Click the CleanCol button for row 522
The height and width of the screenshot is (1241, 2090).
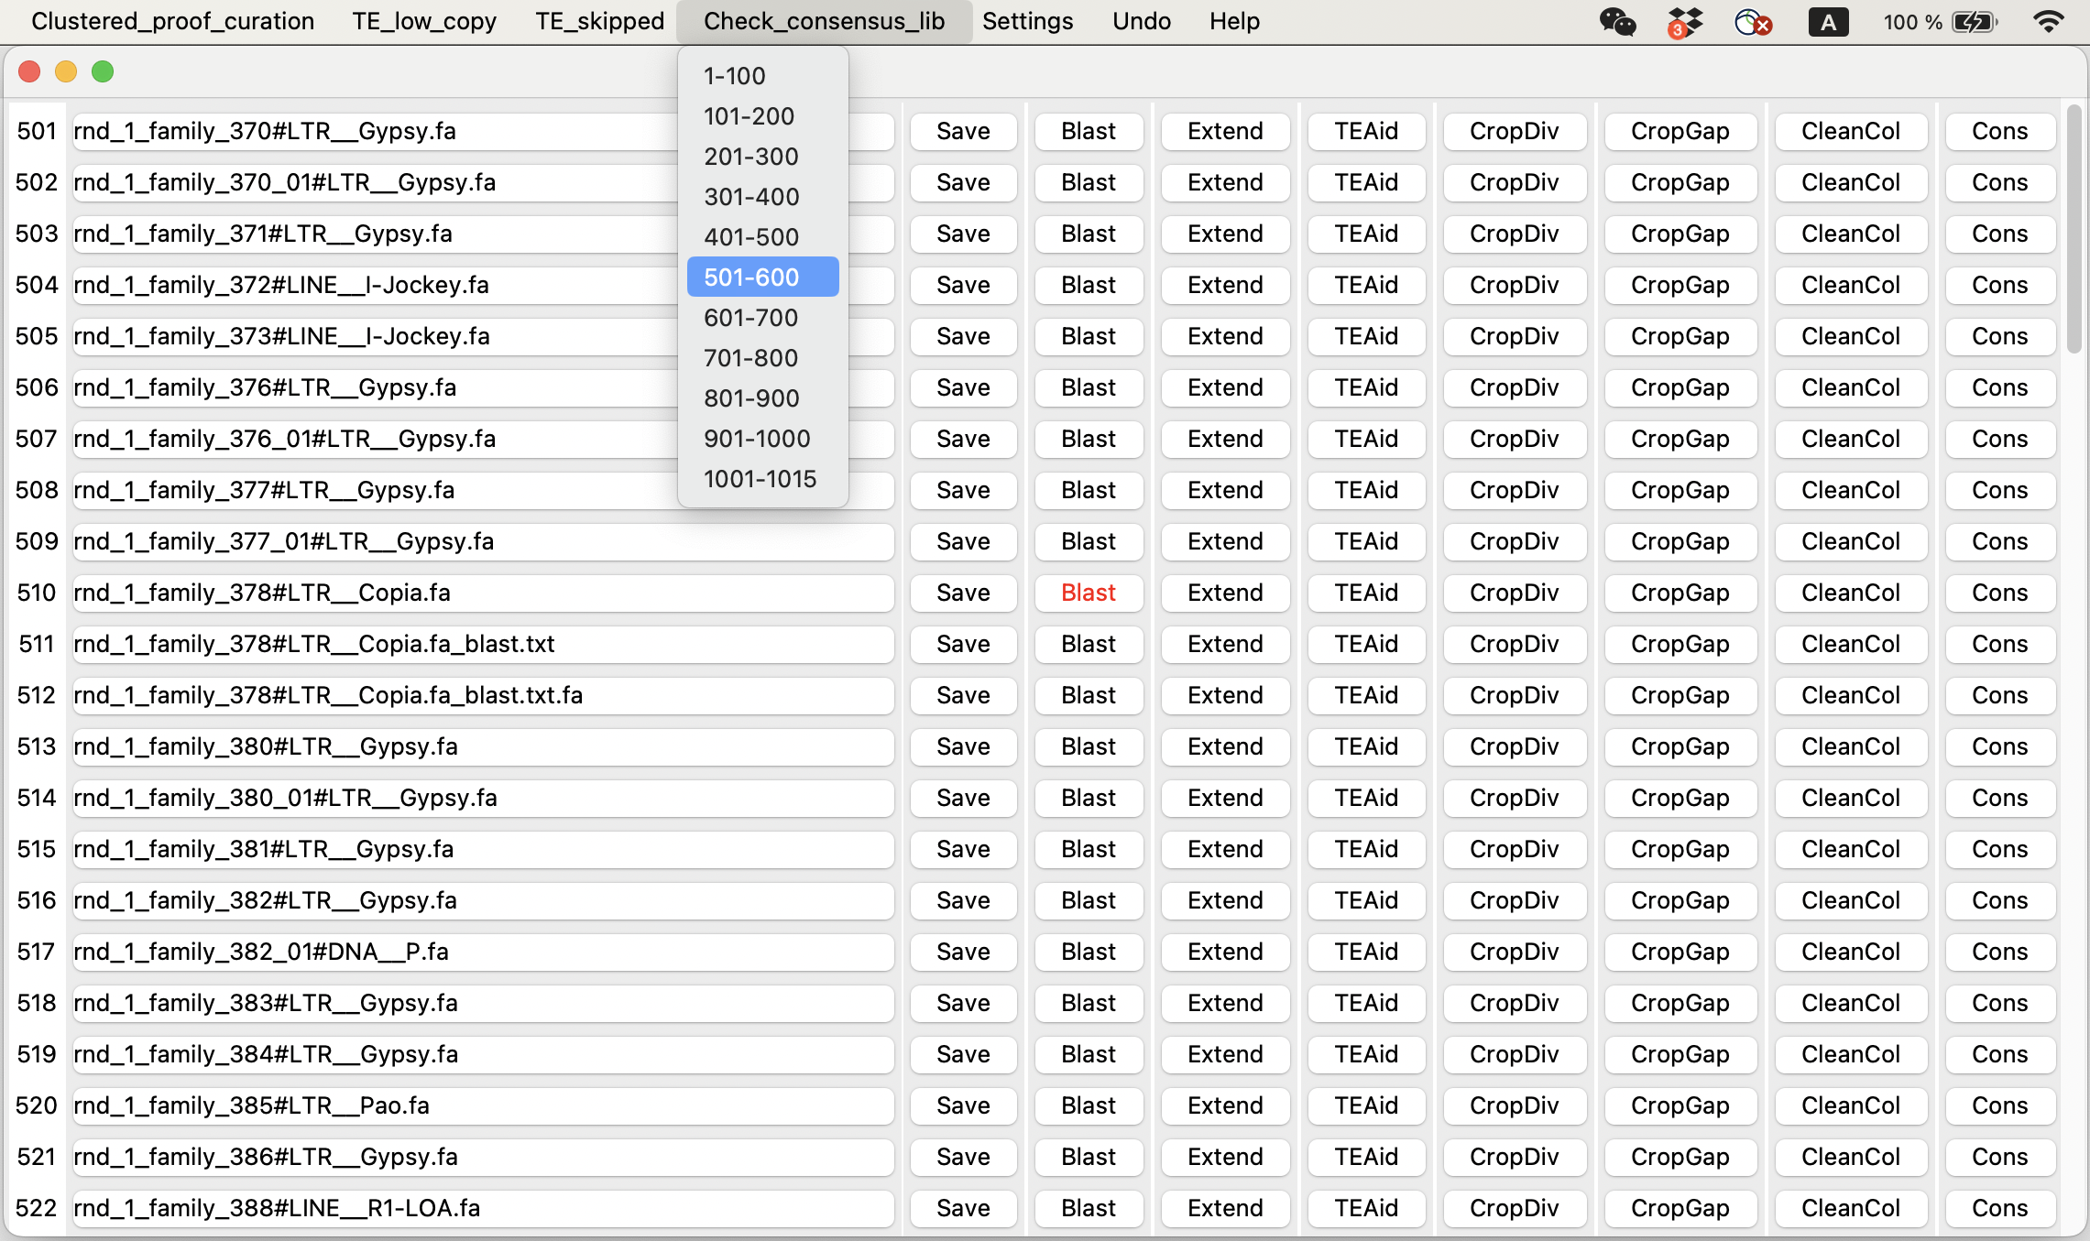tap(1852, 1209)
